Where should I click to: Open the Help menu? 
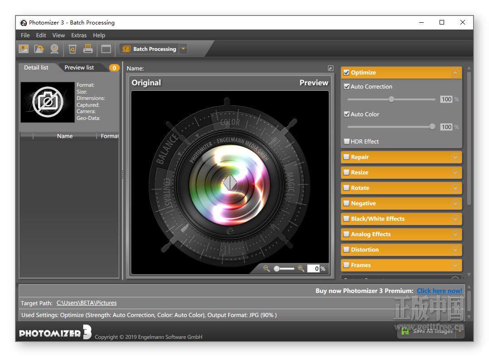[99, 35]
